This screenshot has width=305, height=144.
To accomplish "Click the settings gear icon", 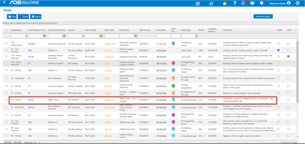I will (x=262, y=3).
